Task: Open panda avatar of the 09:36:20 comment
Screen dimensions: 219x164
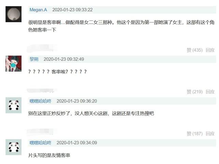Action: [x=13, y=105]
